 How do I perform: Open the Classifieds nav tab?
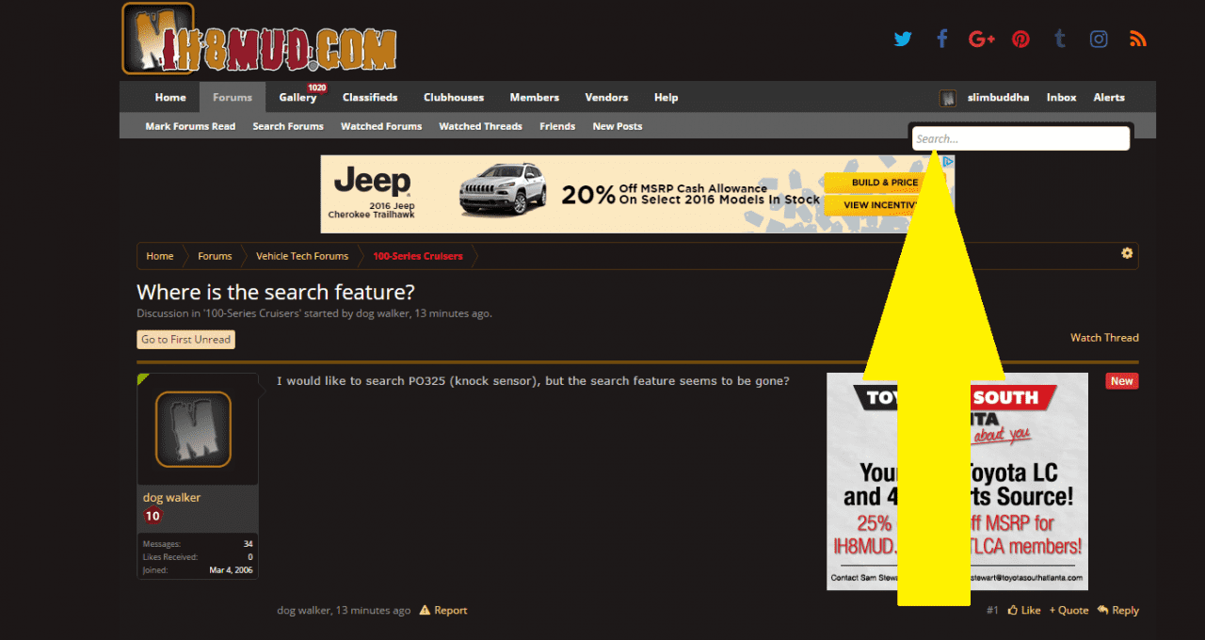click(370, 97)
